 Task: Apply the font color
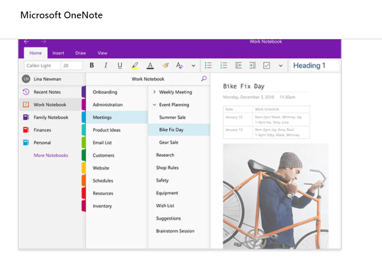coord(150,65)
